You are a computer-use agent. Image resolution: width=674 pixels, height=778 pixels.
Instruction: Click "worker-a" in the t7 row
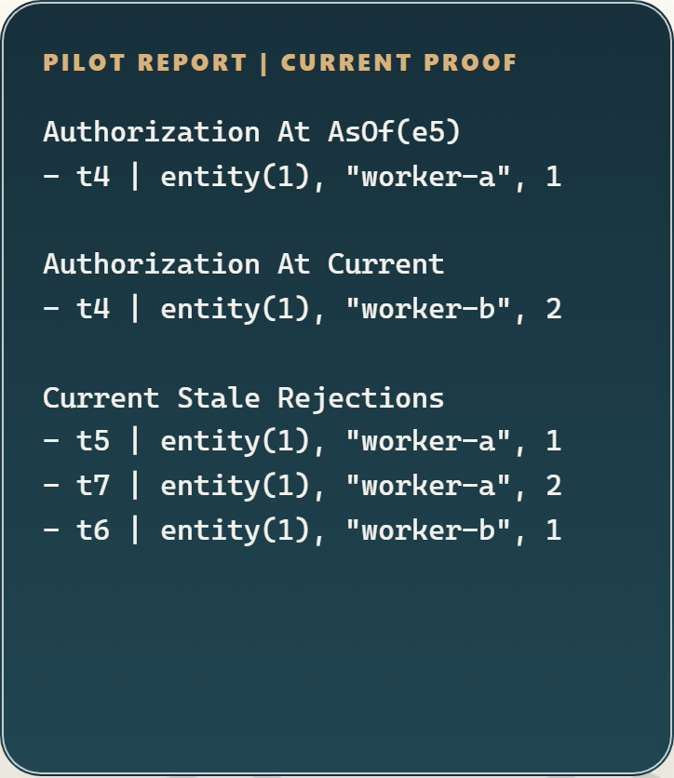[428, 486]
